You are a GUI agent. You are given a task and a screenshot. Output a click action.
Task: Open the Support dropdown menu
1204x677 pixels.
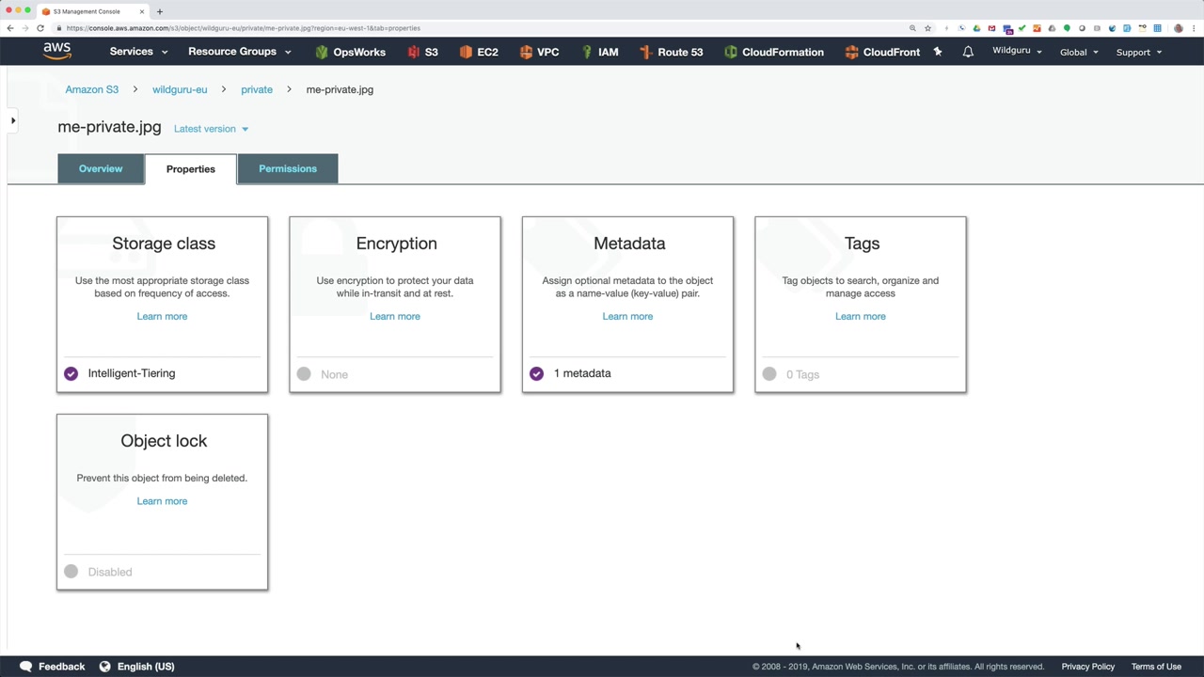tap(1139, 52)
